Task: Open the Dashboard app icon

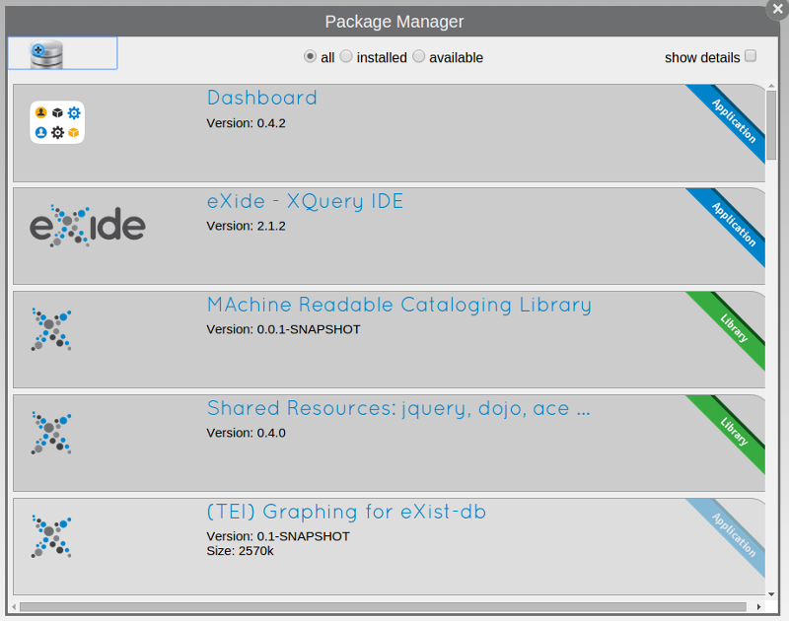Action: tap(57, 122)
